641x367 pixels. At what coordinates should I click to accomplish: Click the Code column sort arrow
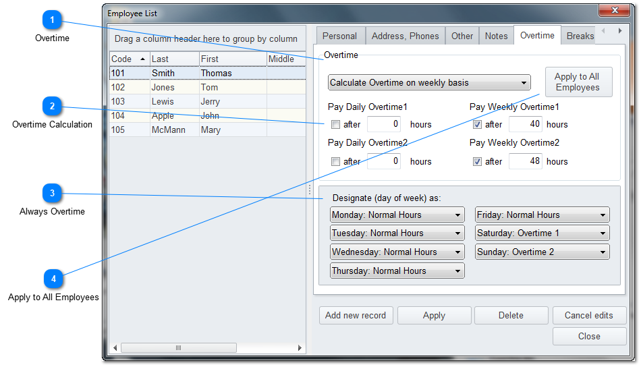[x=142, y=59]
